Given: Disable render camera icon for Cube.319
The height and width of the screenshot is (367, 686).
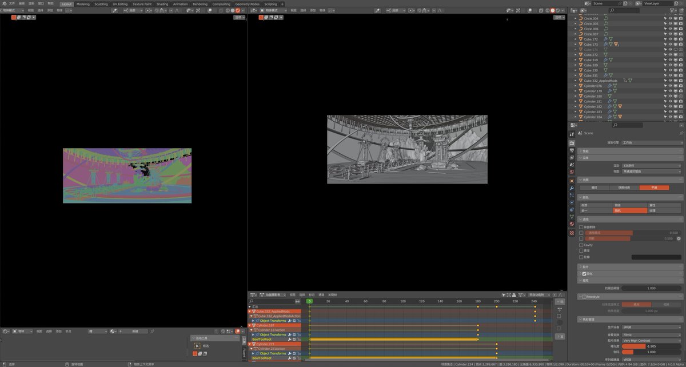Looking at the screenshot, I should (x=681, y=60).
